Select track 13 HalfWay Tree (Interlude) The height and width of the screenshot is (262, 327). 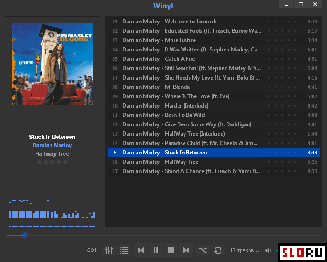point(213,134)
